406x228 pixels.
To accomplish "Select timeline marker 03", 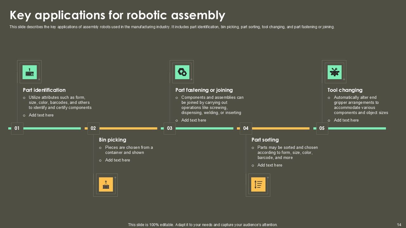I will pos(170,128).
